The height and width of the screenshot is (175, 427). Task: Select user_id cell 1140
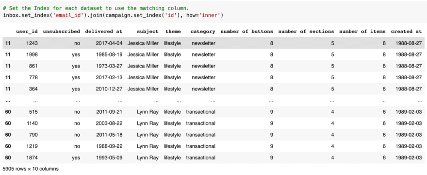tap(33, 123)
